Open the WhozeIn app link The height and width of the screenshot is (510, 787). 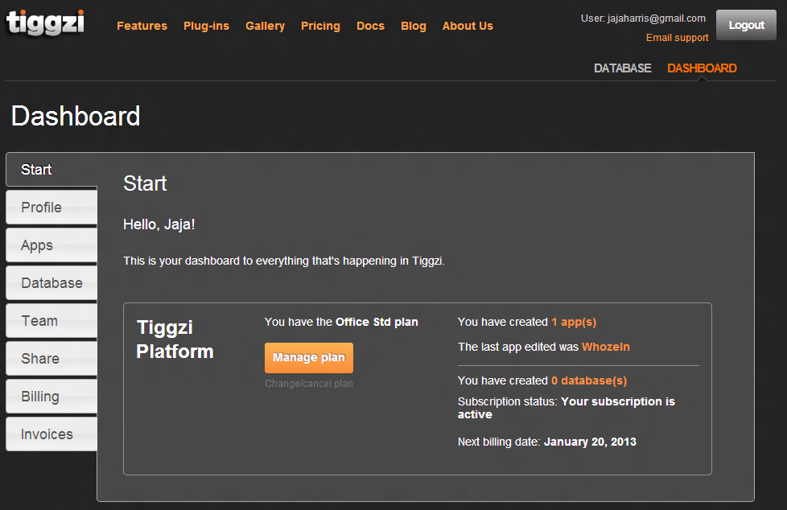(x=606, y=347)
